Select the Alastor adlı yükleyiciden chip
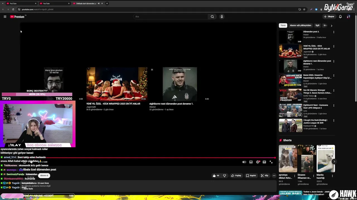This screenshot has width=357, height=200. [300, 25]
